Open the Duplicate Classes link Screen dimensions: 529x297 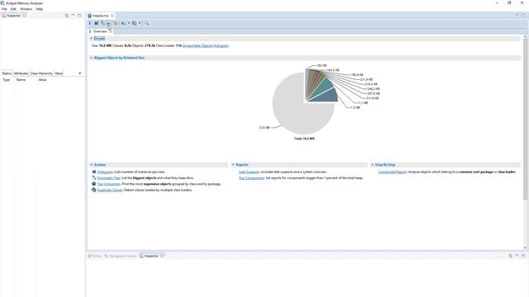pyautogui.click(x=110, y=190)
